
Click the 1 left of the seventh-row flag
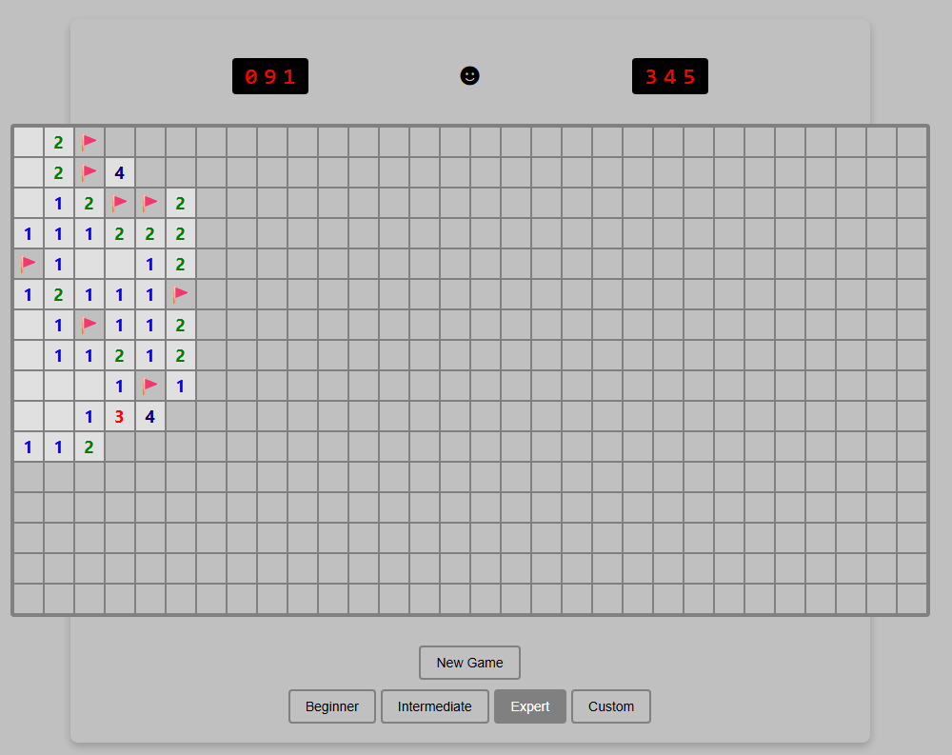tap(58, 325)
